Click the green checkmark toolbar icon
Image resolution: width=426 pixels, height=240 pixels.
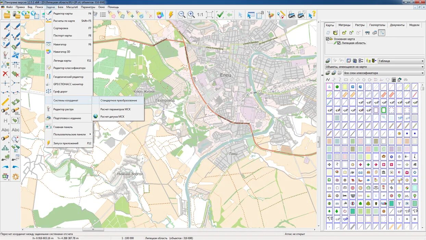220,15
